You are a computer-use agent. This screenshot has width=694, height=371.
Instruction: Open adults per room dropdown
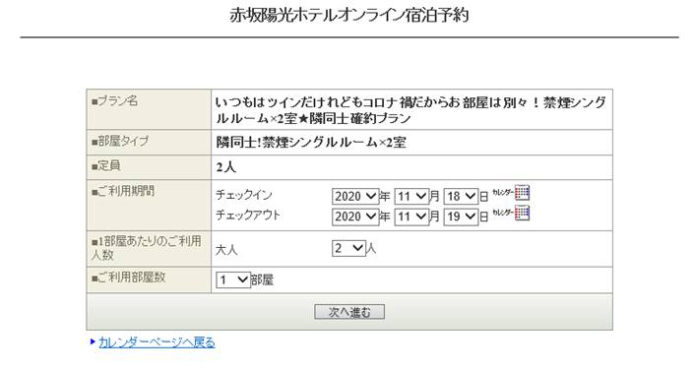click(348, 248)
